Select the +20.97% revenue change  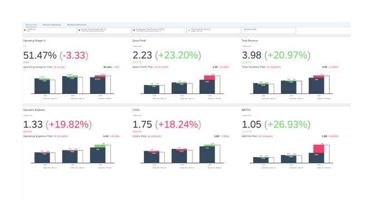[x=287, y=55]
